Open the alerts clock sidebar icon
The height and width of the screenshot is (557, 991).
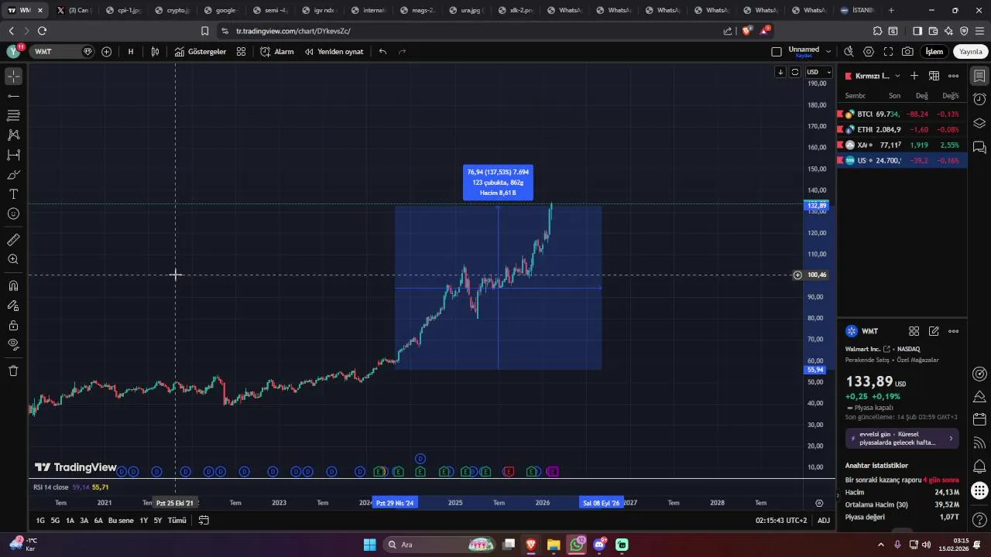click(x=979, y=100)
